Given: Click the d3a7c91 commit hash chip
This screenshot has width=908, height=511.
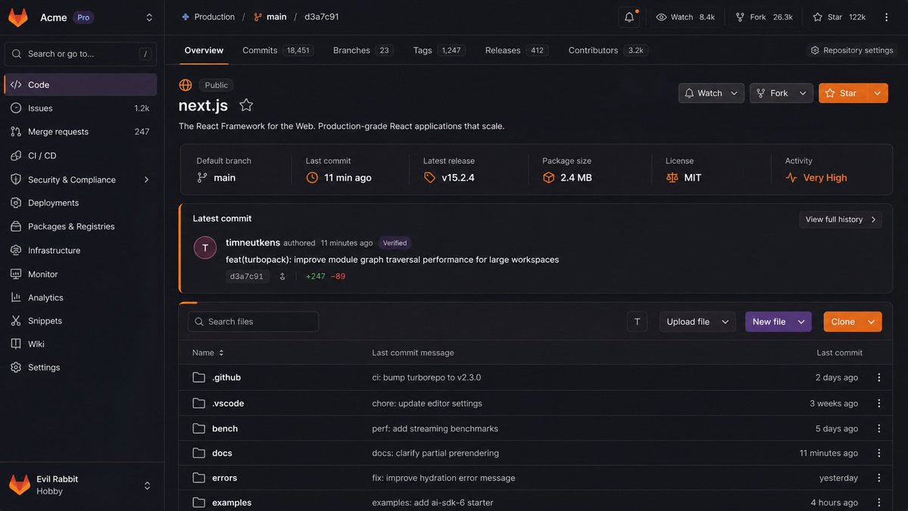Looking at the screenshot, I should (x=247, y=276).
